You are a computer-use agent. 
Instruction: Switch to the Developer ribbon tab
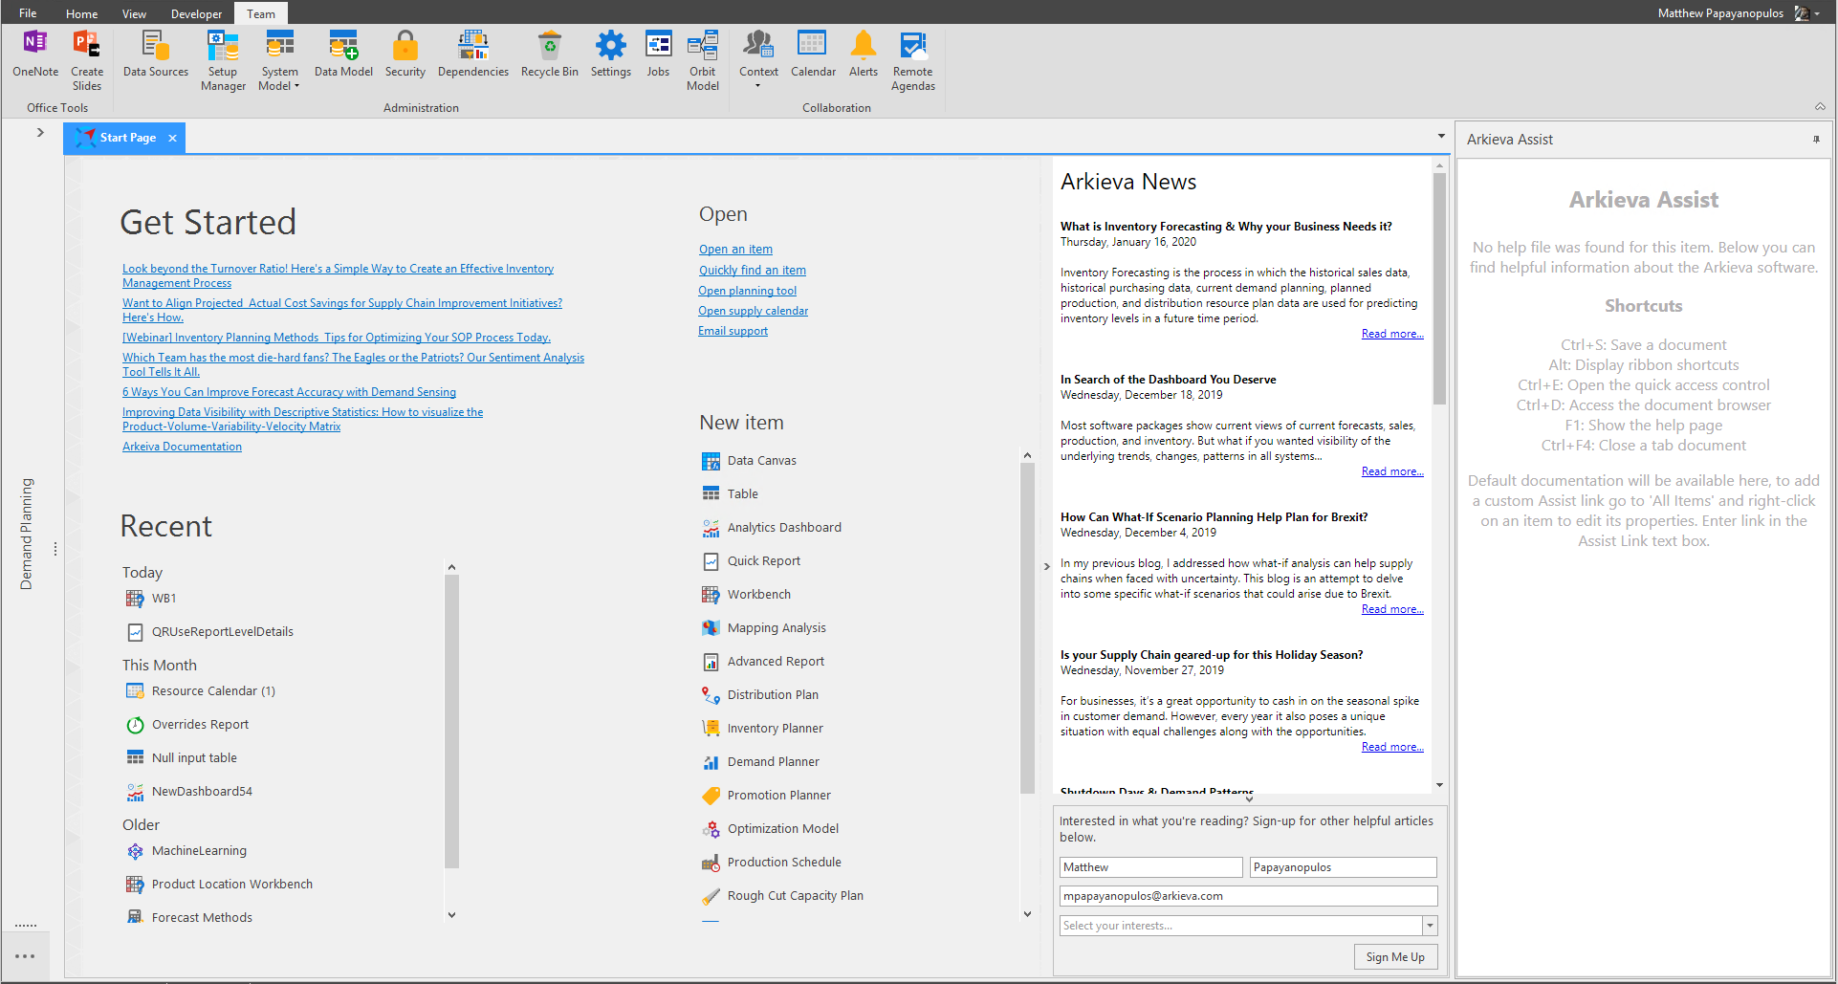pyautogui.click(x=196, y=13)
